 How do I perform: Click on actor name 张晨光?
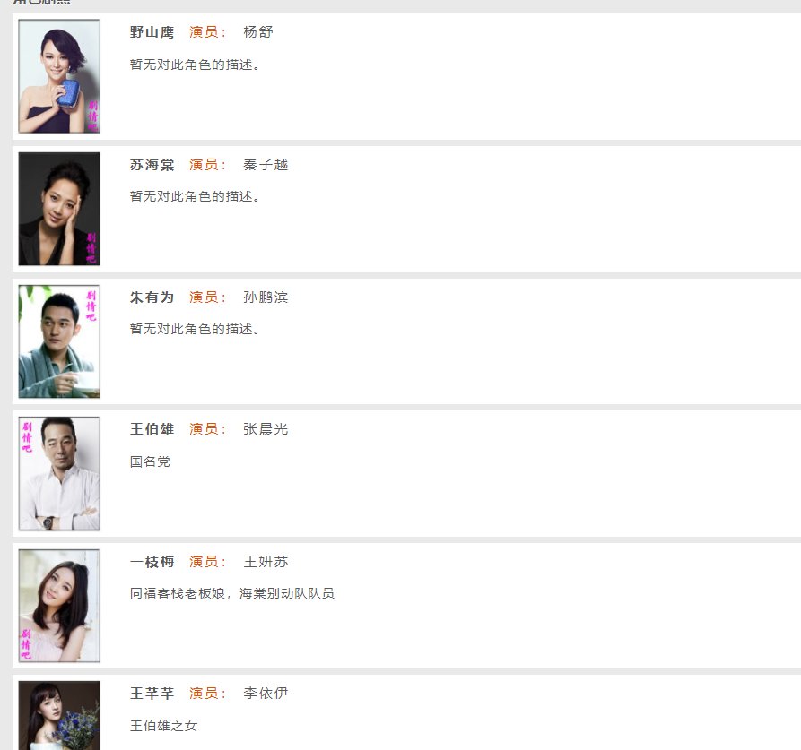tap(266, 429)
